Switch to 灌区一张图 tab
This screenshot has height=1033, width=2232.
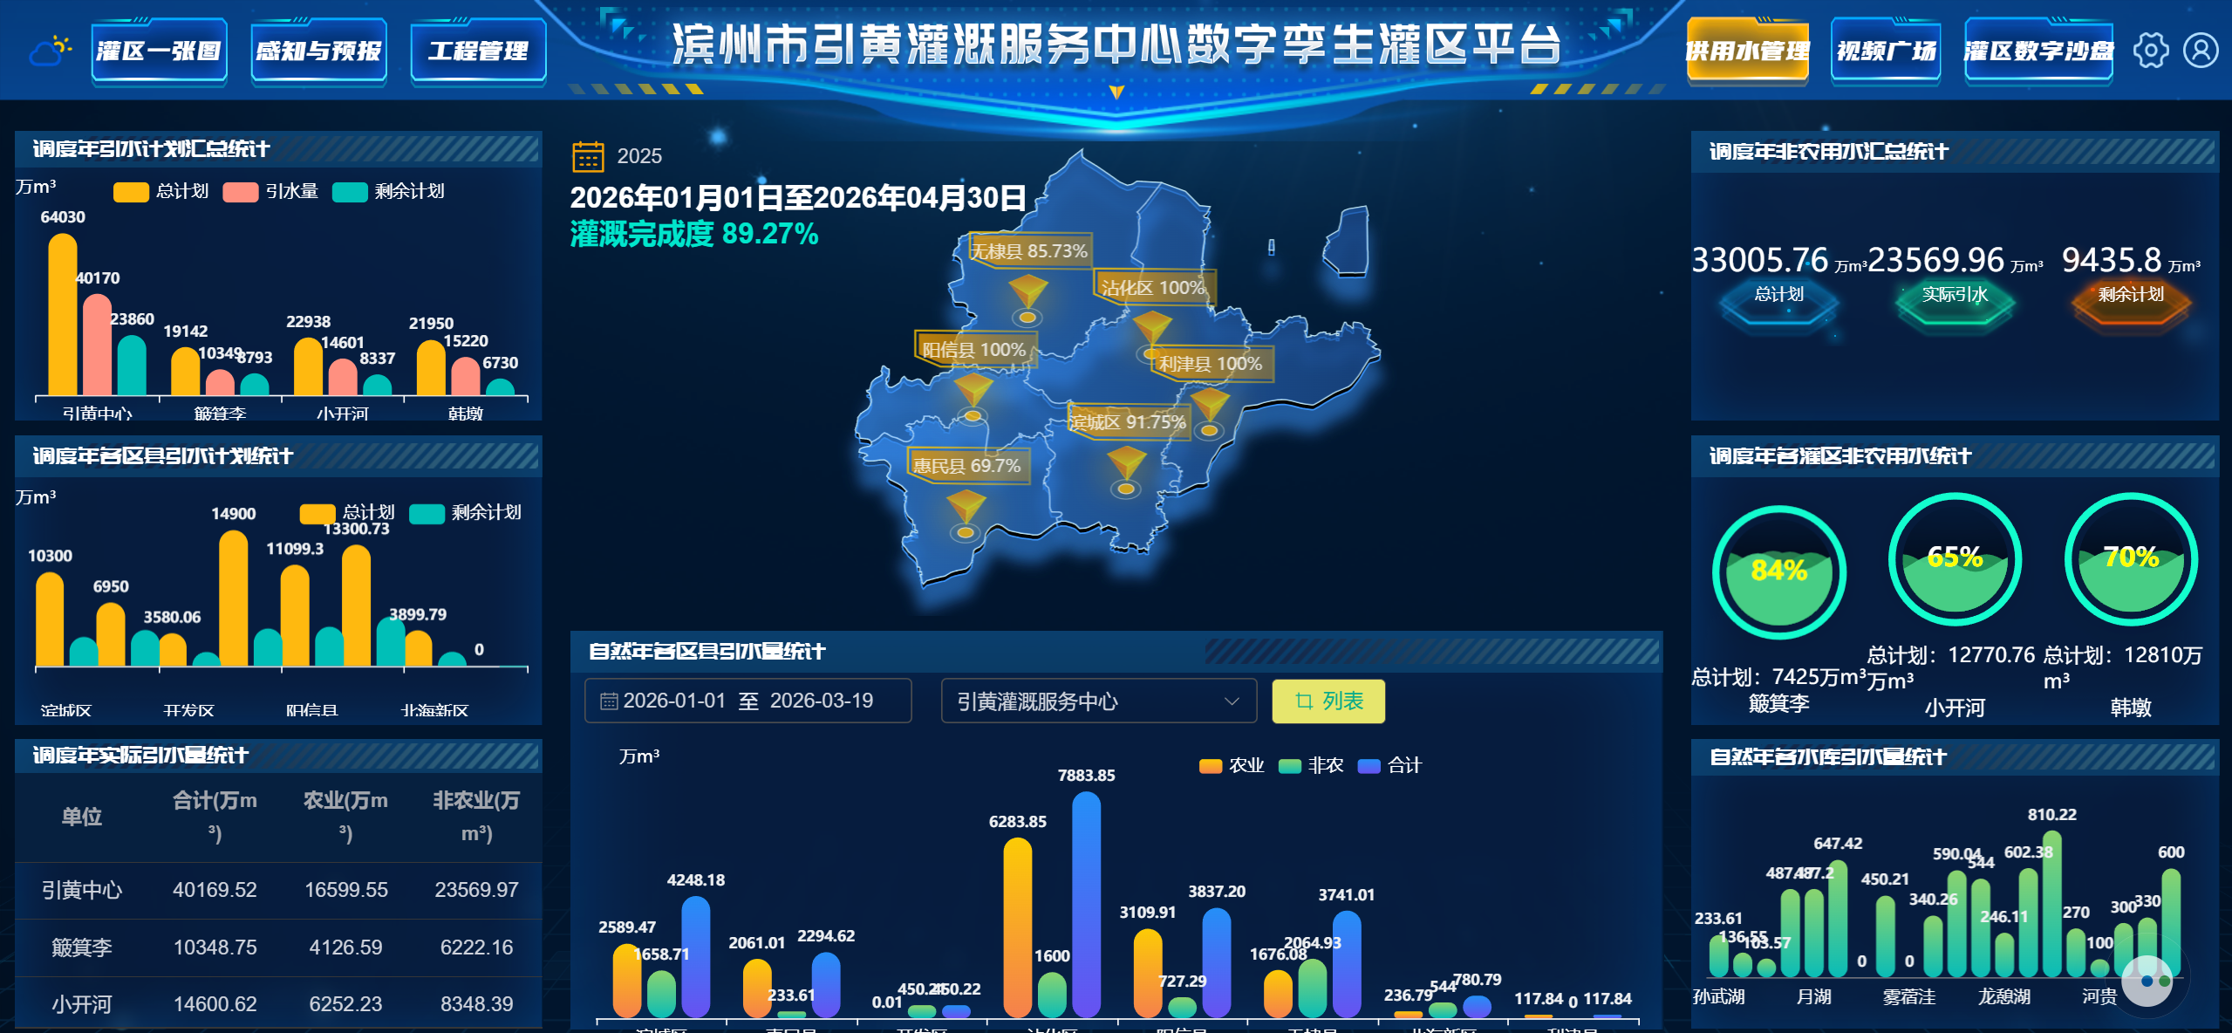pos(159,51)
